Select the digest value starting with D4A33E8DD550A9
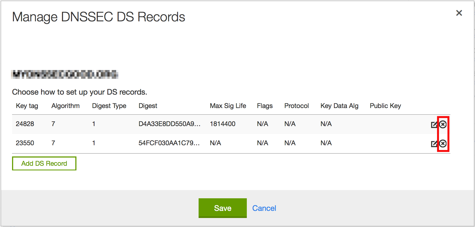This screenshot has width=475, height=227. pyautogui.click(x=169, y=124)
